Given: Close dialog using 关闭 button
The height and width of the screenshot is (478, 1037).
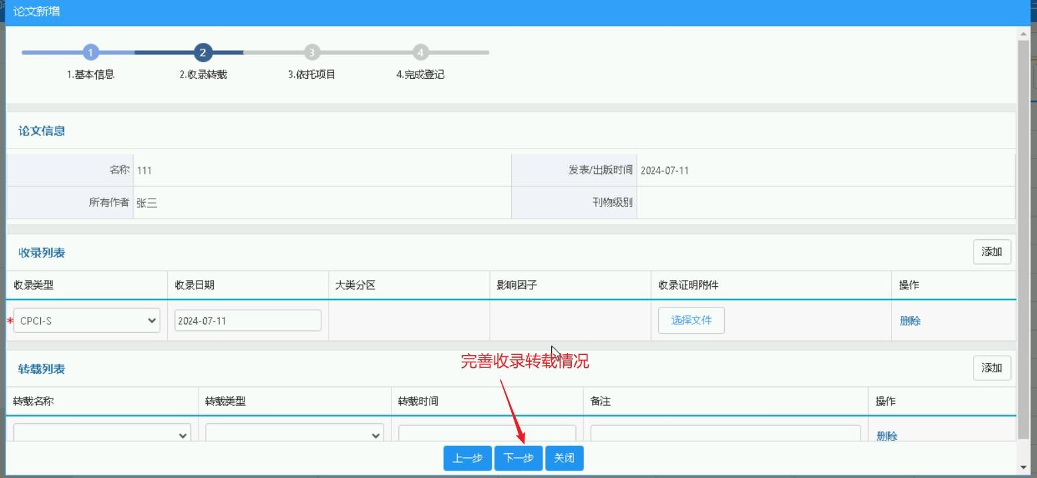Looking at the screenshot, I should click(565, 458).
